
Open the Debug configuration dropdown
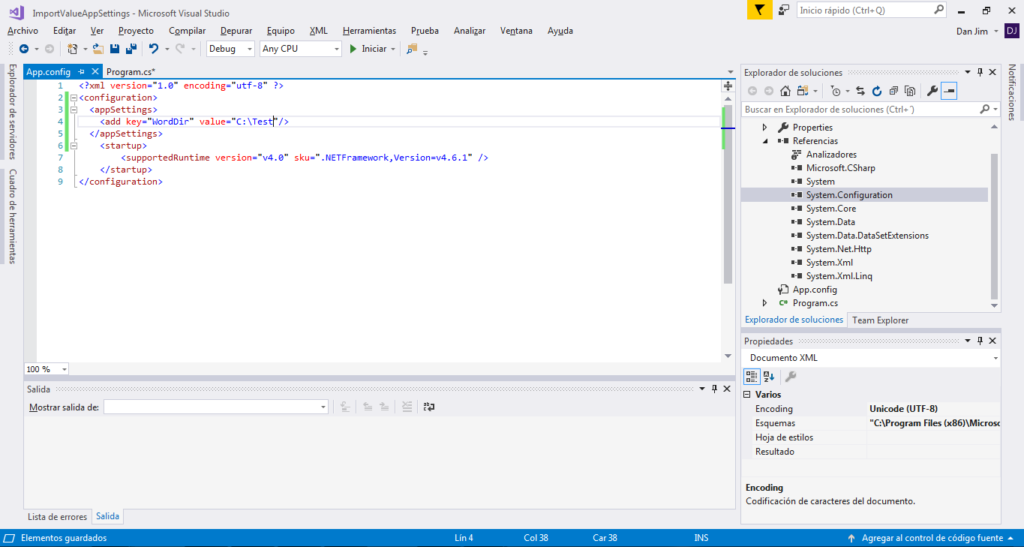230,49
